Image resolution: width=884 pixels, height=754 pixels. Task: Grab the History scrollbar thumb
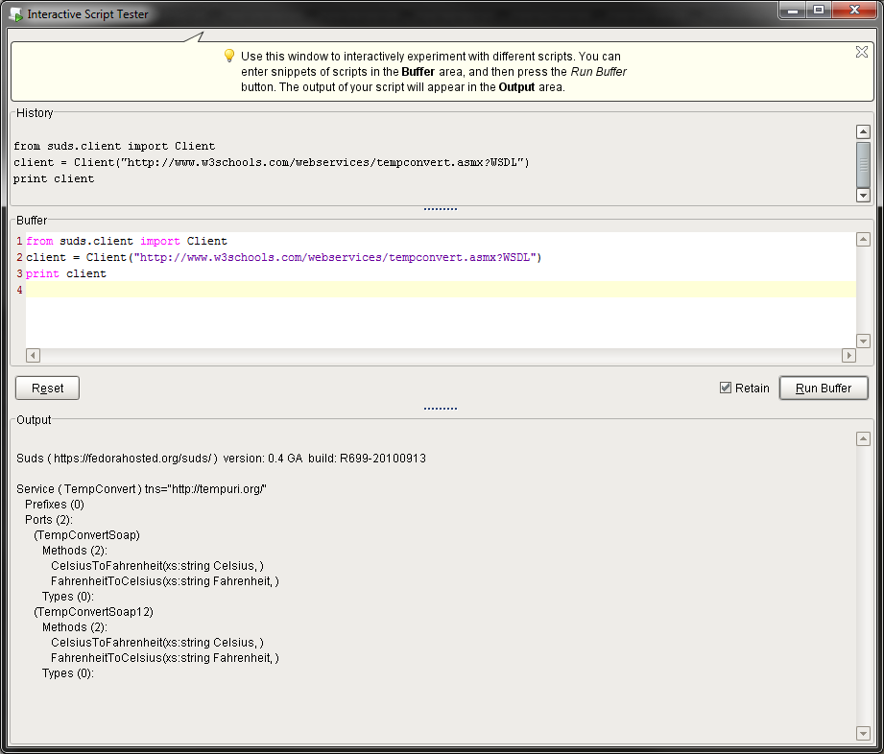click(863, 165)
